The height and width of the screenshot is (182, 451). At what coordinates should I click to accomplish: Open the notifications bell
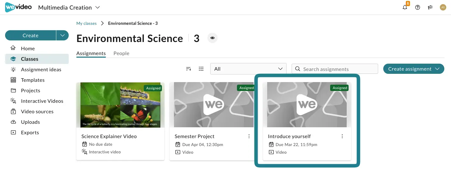[x=405, y=7]
